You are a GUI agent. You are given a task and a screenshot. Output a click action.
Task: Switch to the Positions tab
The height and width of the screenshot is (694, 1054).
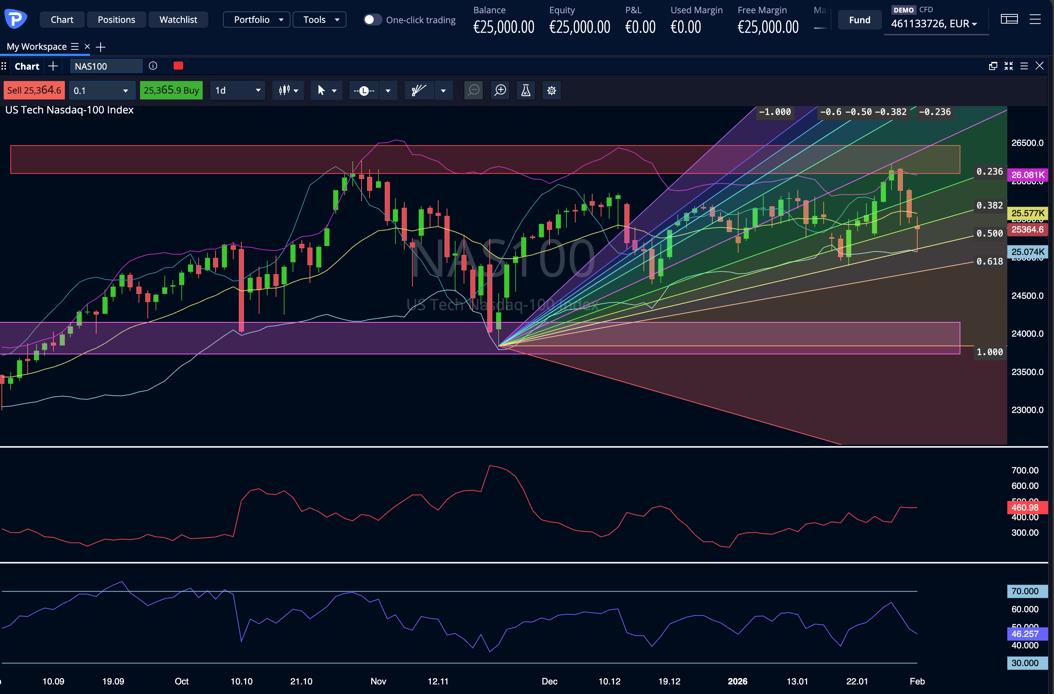[116, 20]
